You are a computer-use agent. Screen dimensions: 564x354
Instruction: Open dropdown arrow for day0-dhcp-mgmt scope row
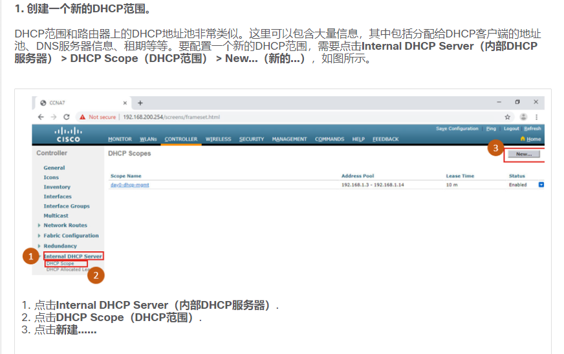[x=541, y=185]
